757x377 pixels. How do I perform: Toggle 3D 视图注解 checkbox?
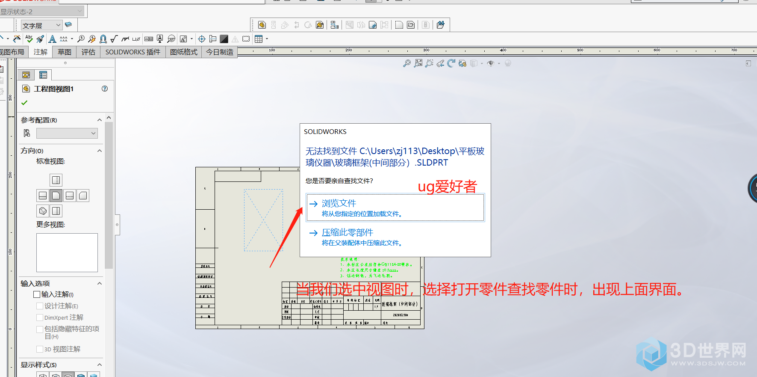40,349
